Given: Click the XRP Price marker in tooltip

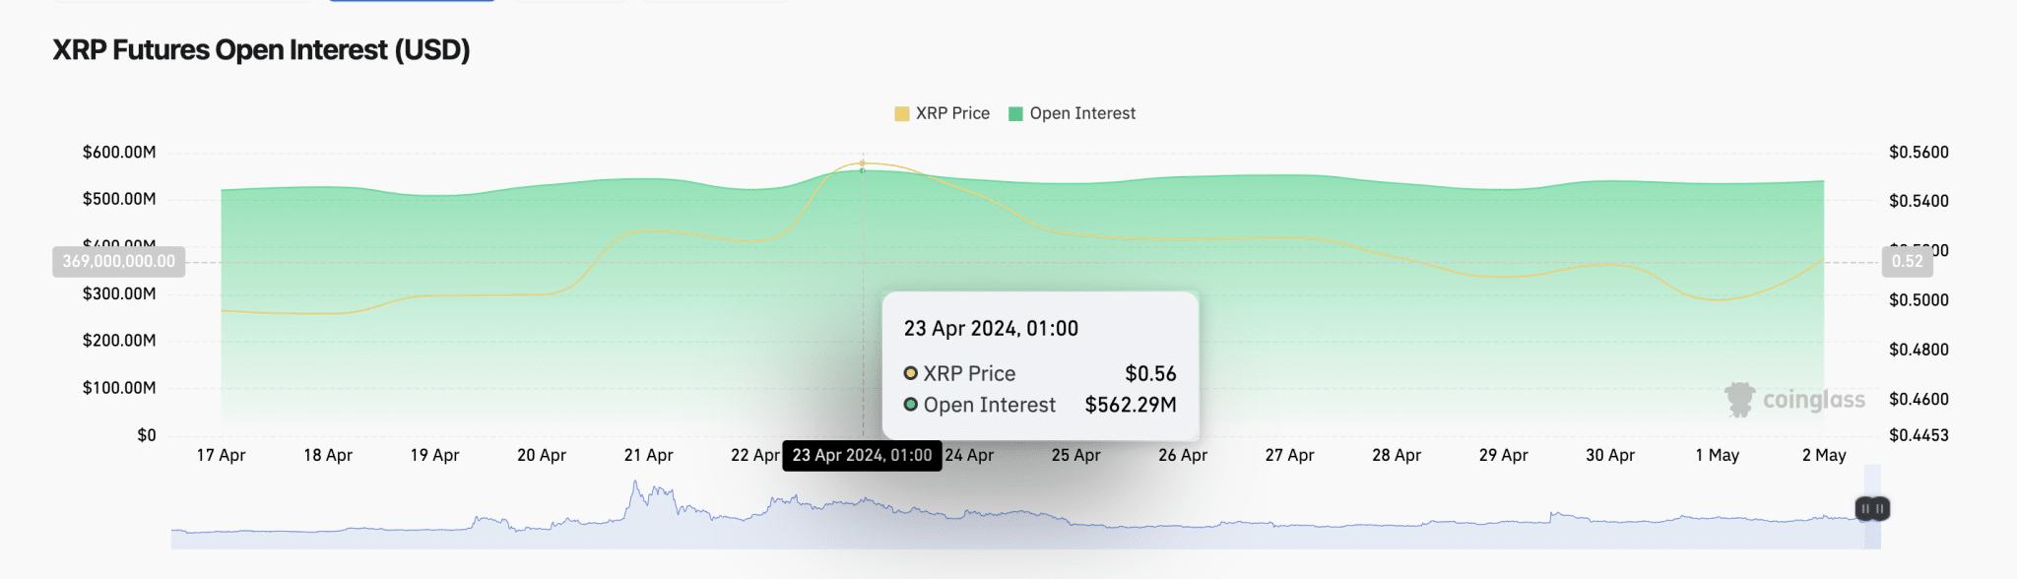Looking at the screenshot, I should coord(911,373).
